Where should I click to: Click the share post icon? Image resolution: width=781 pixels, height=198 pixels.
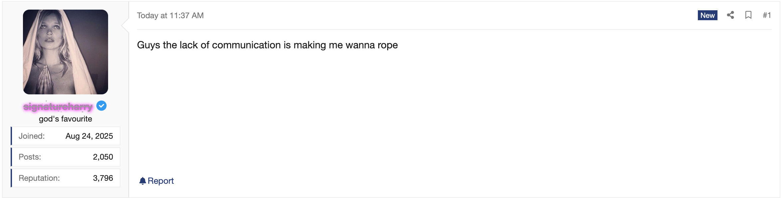tap(730, 15)
